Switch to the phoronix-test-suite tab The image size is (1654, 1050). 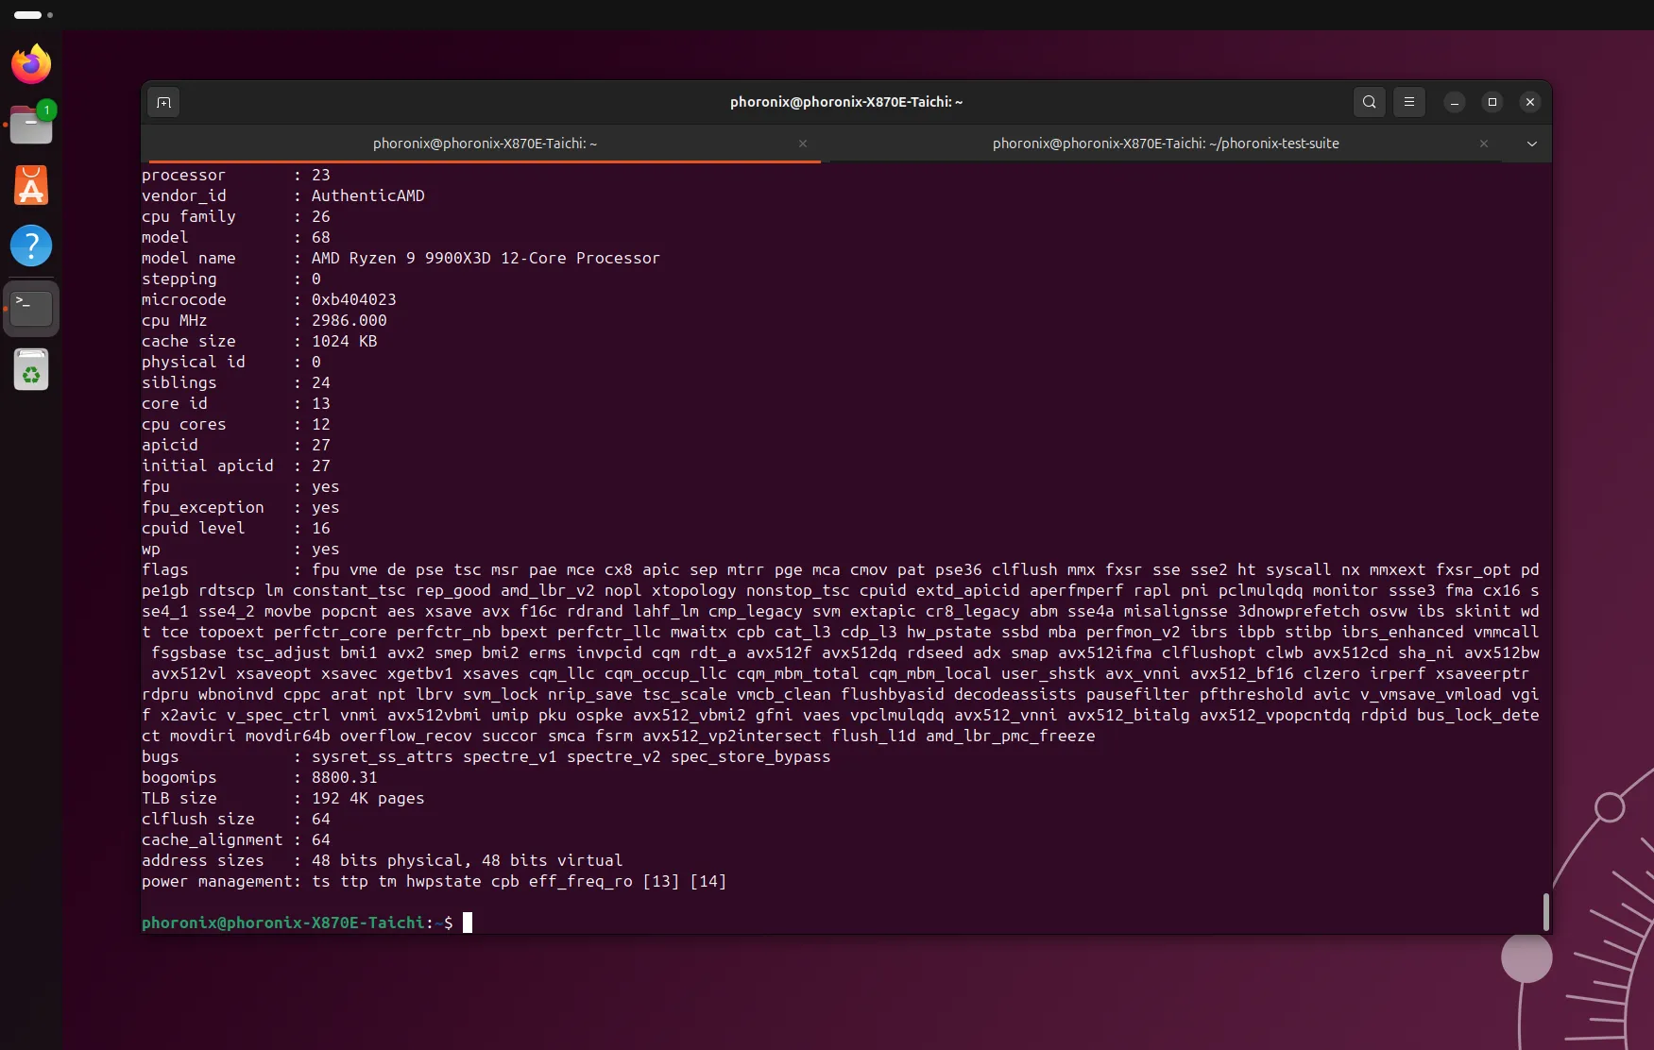coord(1165,144)
